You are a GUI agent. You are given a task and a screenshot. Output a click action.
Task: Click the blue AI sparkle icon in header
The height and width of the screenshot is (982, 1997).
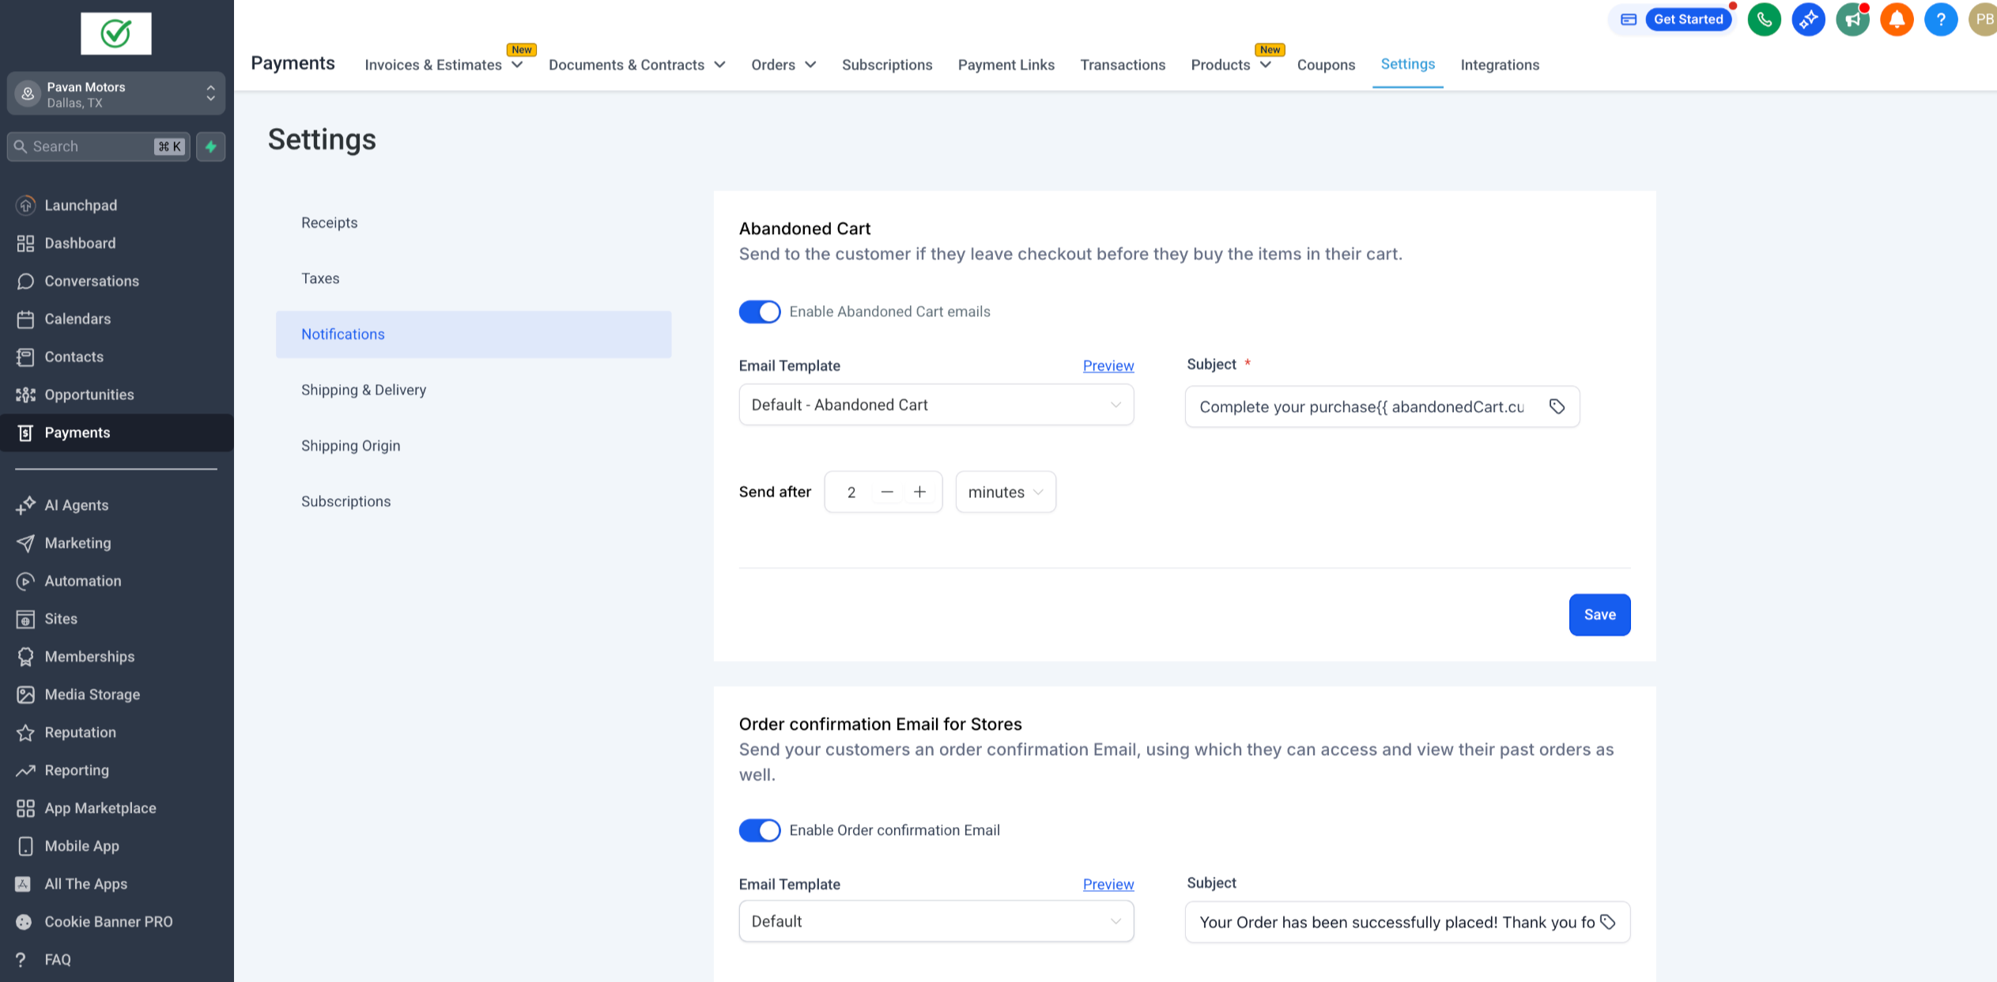click(1808, 20)
